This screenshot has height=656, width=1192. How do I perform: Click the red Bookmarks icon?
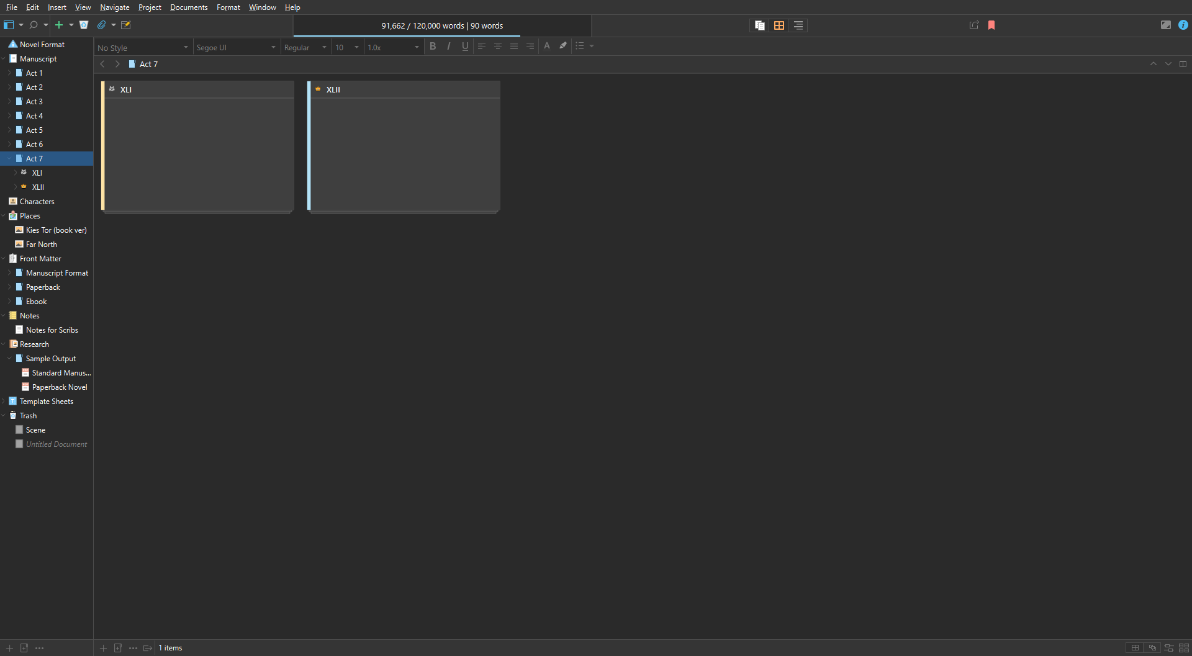[x=991, y=25]
